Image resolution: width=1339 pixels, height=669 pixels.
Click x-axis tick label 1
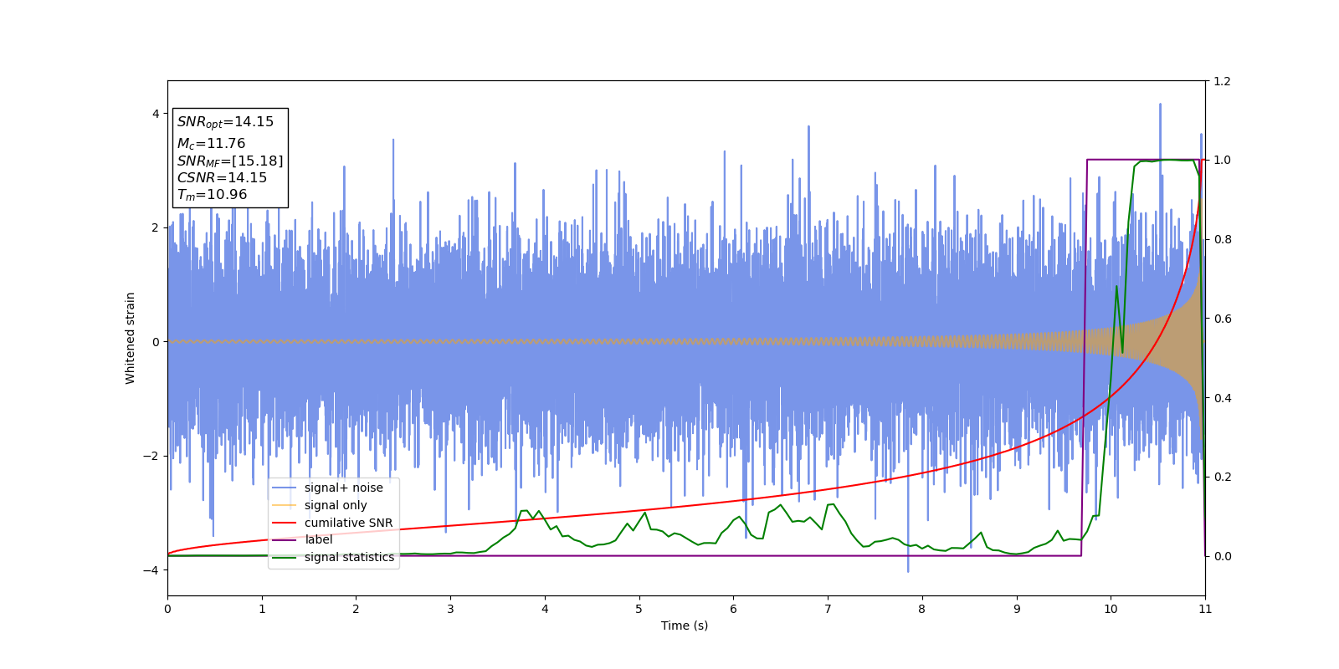coord(262,609)
